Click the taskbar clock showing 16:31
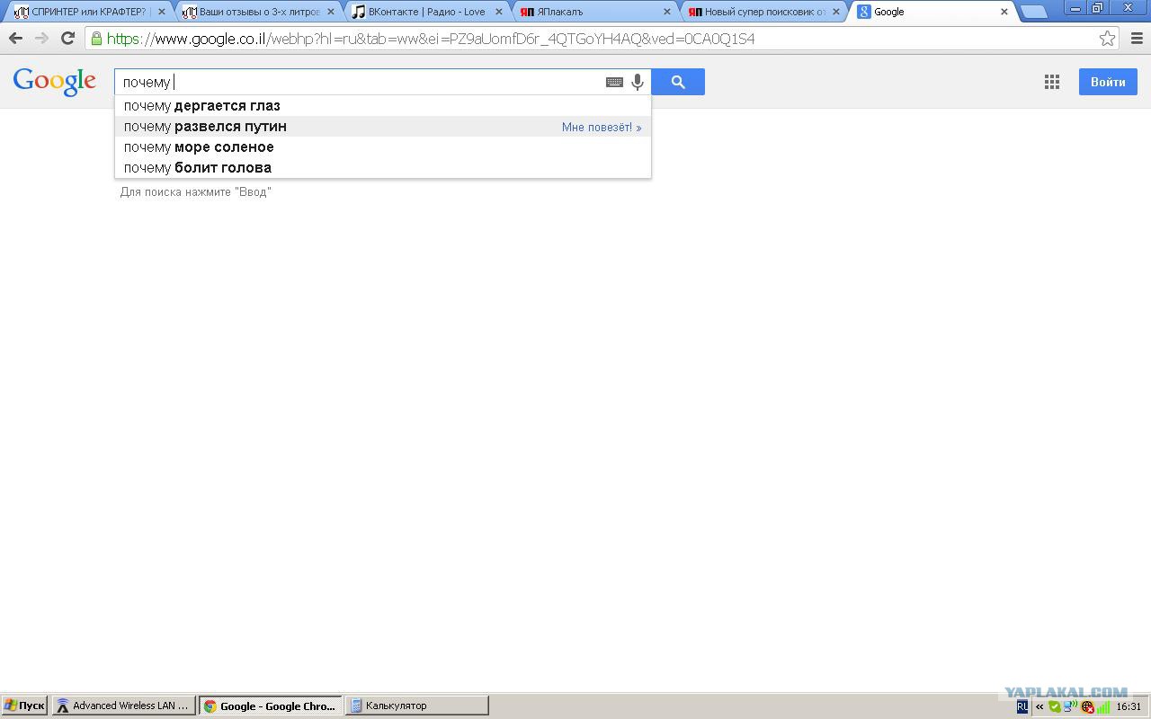The height and width of the screenshot is (719, 1151). coord(1129,706)
